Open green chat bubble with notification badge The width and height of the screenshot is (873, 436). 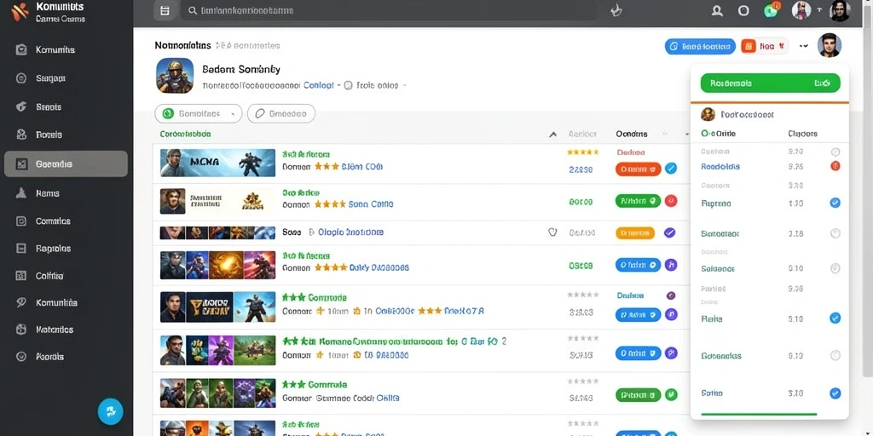771,10
